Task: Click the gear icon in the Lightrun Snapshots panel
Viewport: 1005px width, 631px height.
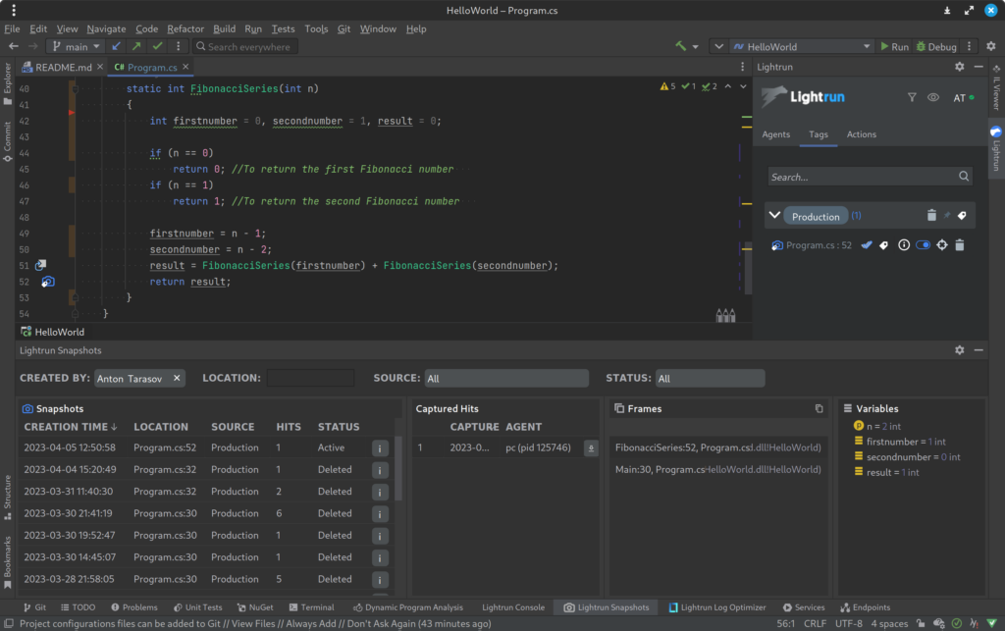Action: [x=961, y=349]
